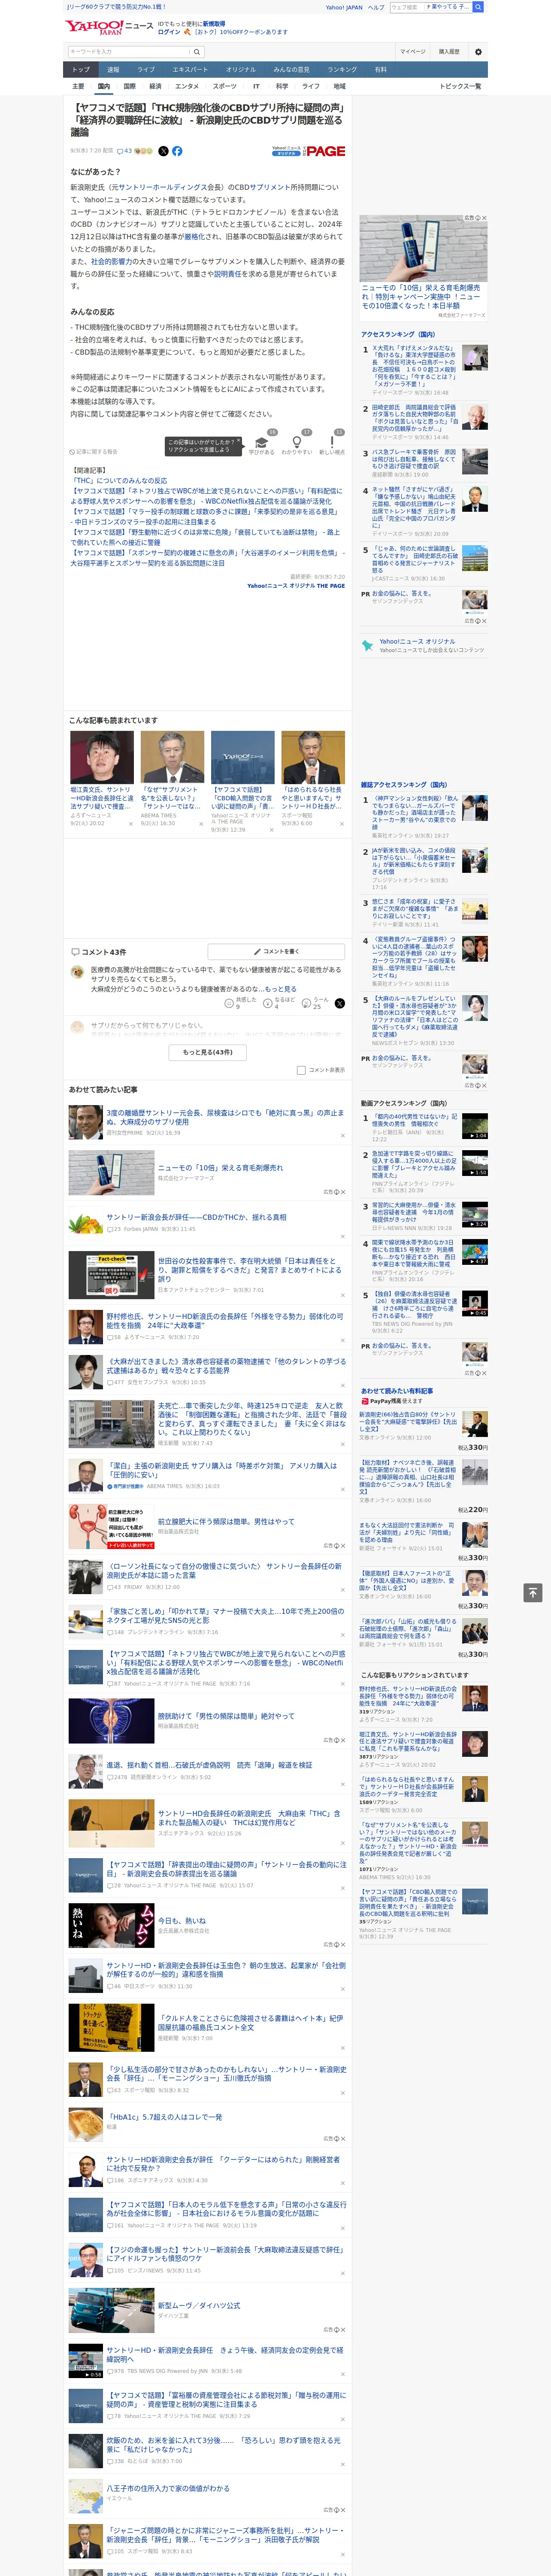This screenshot has height=2576, width=551.
Task: Select the ライブ tab
Action: [x=146, y=70]
